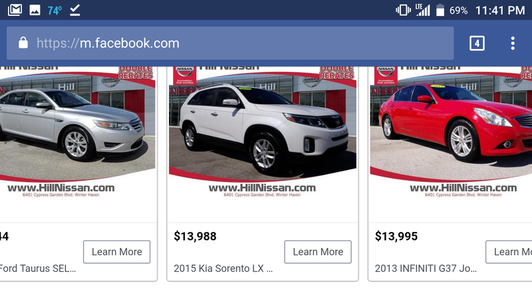Open the Gmail notification icon

pos(15,10)
